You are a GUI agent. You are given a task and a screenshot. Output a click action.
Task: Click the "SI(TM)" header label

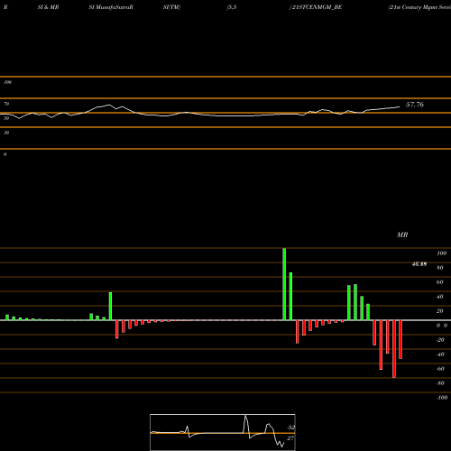coord(171,7)
